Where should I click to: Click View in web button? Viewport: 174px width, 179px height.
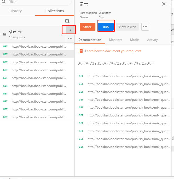127,27
